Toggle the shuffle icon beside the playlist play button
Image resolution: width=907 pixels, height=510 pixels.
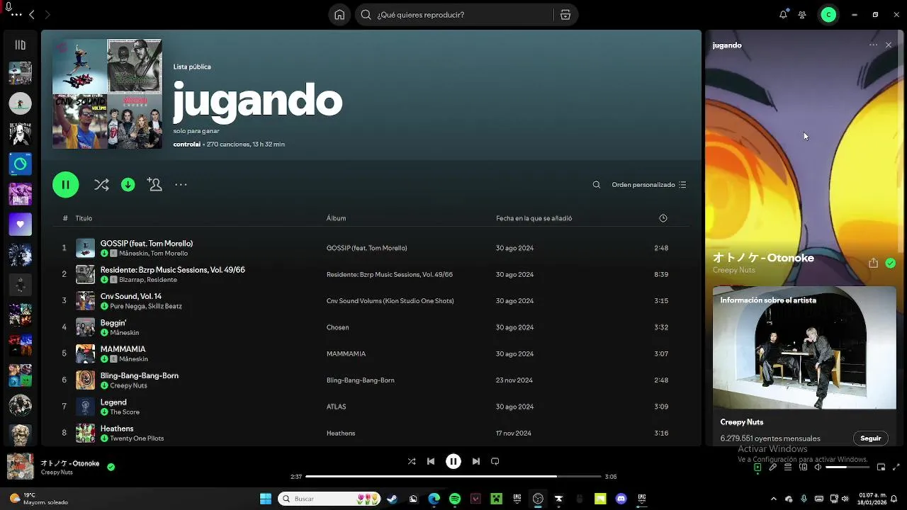click(x=101, y=185)
